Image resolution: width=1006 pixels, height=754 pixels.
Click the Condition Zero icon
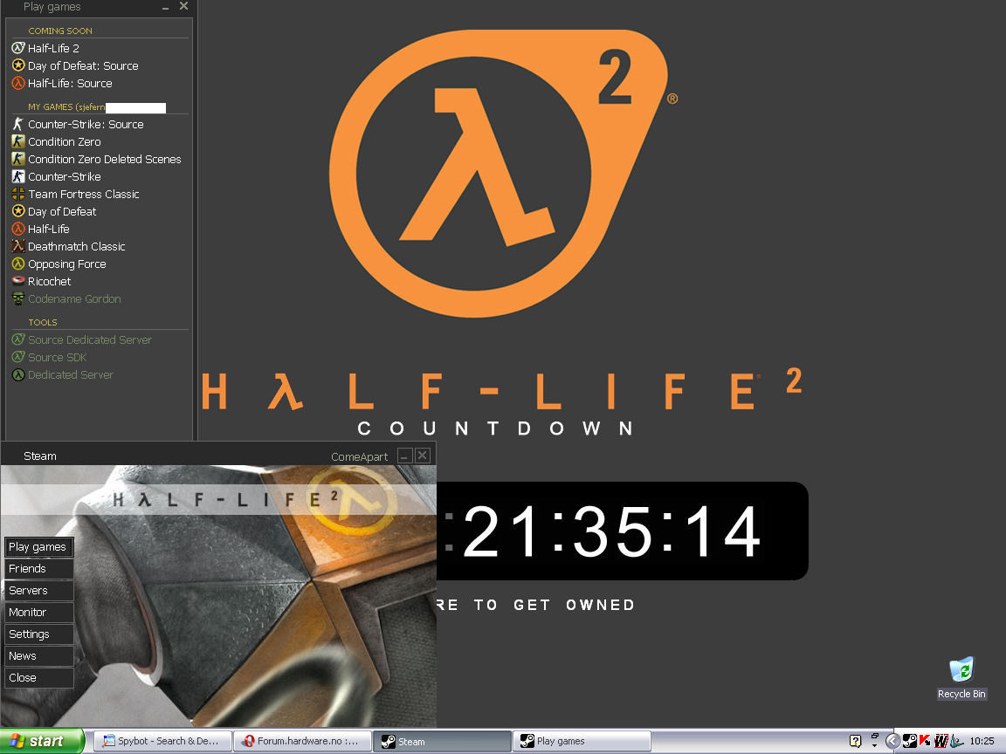click(x=18, y=141)
